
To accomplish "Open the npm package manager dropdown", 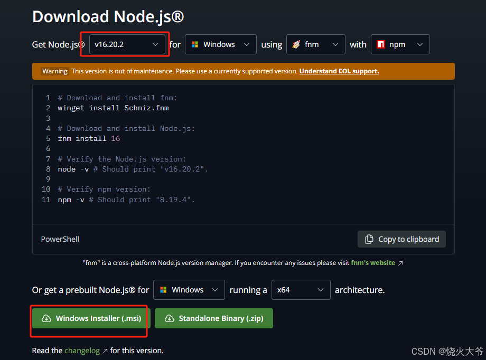I will tap(400, 44).
